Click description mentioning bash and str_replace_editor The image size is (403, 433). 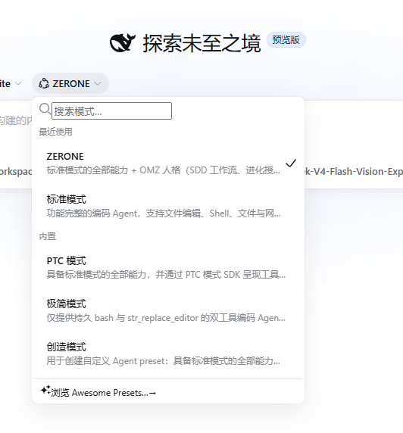166,318
